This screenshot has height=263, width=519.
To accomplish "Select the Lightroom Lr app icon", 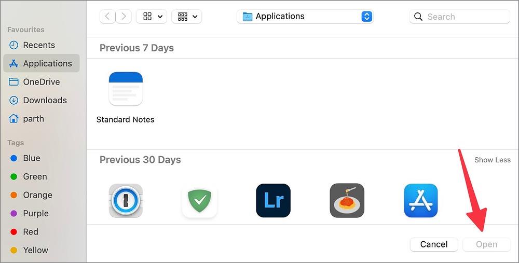I will [x=274, y=200].
